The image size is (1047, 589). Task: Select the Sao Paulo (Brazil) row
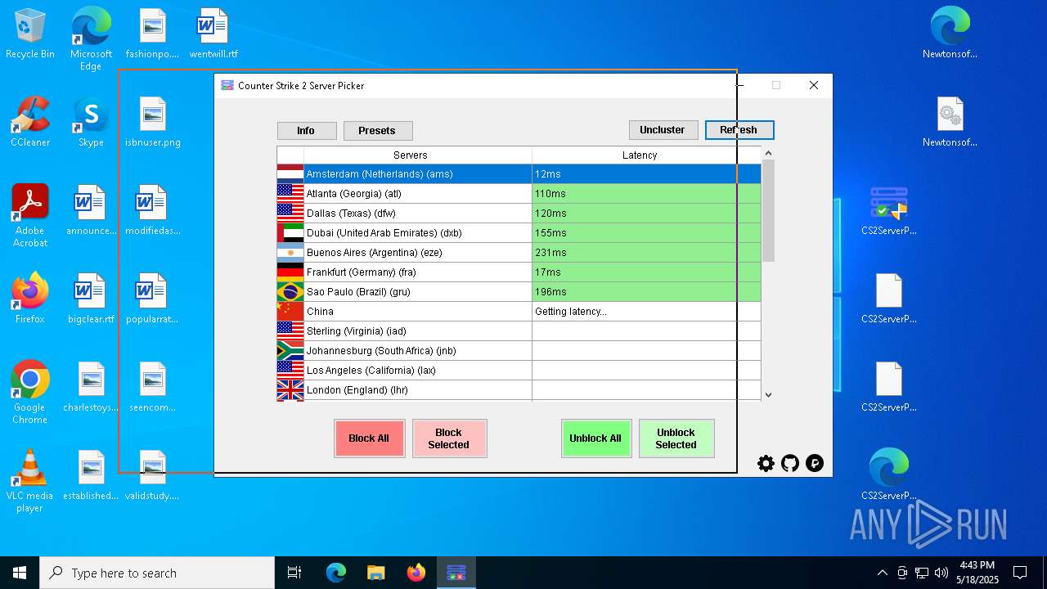click(x=519, y=292)
